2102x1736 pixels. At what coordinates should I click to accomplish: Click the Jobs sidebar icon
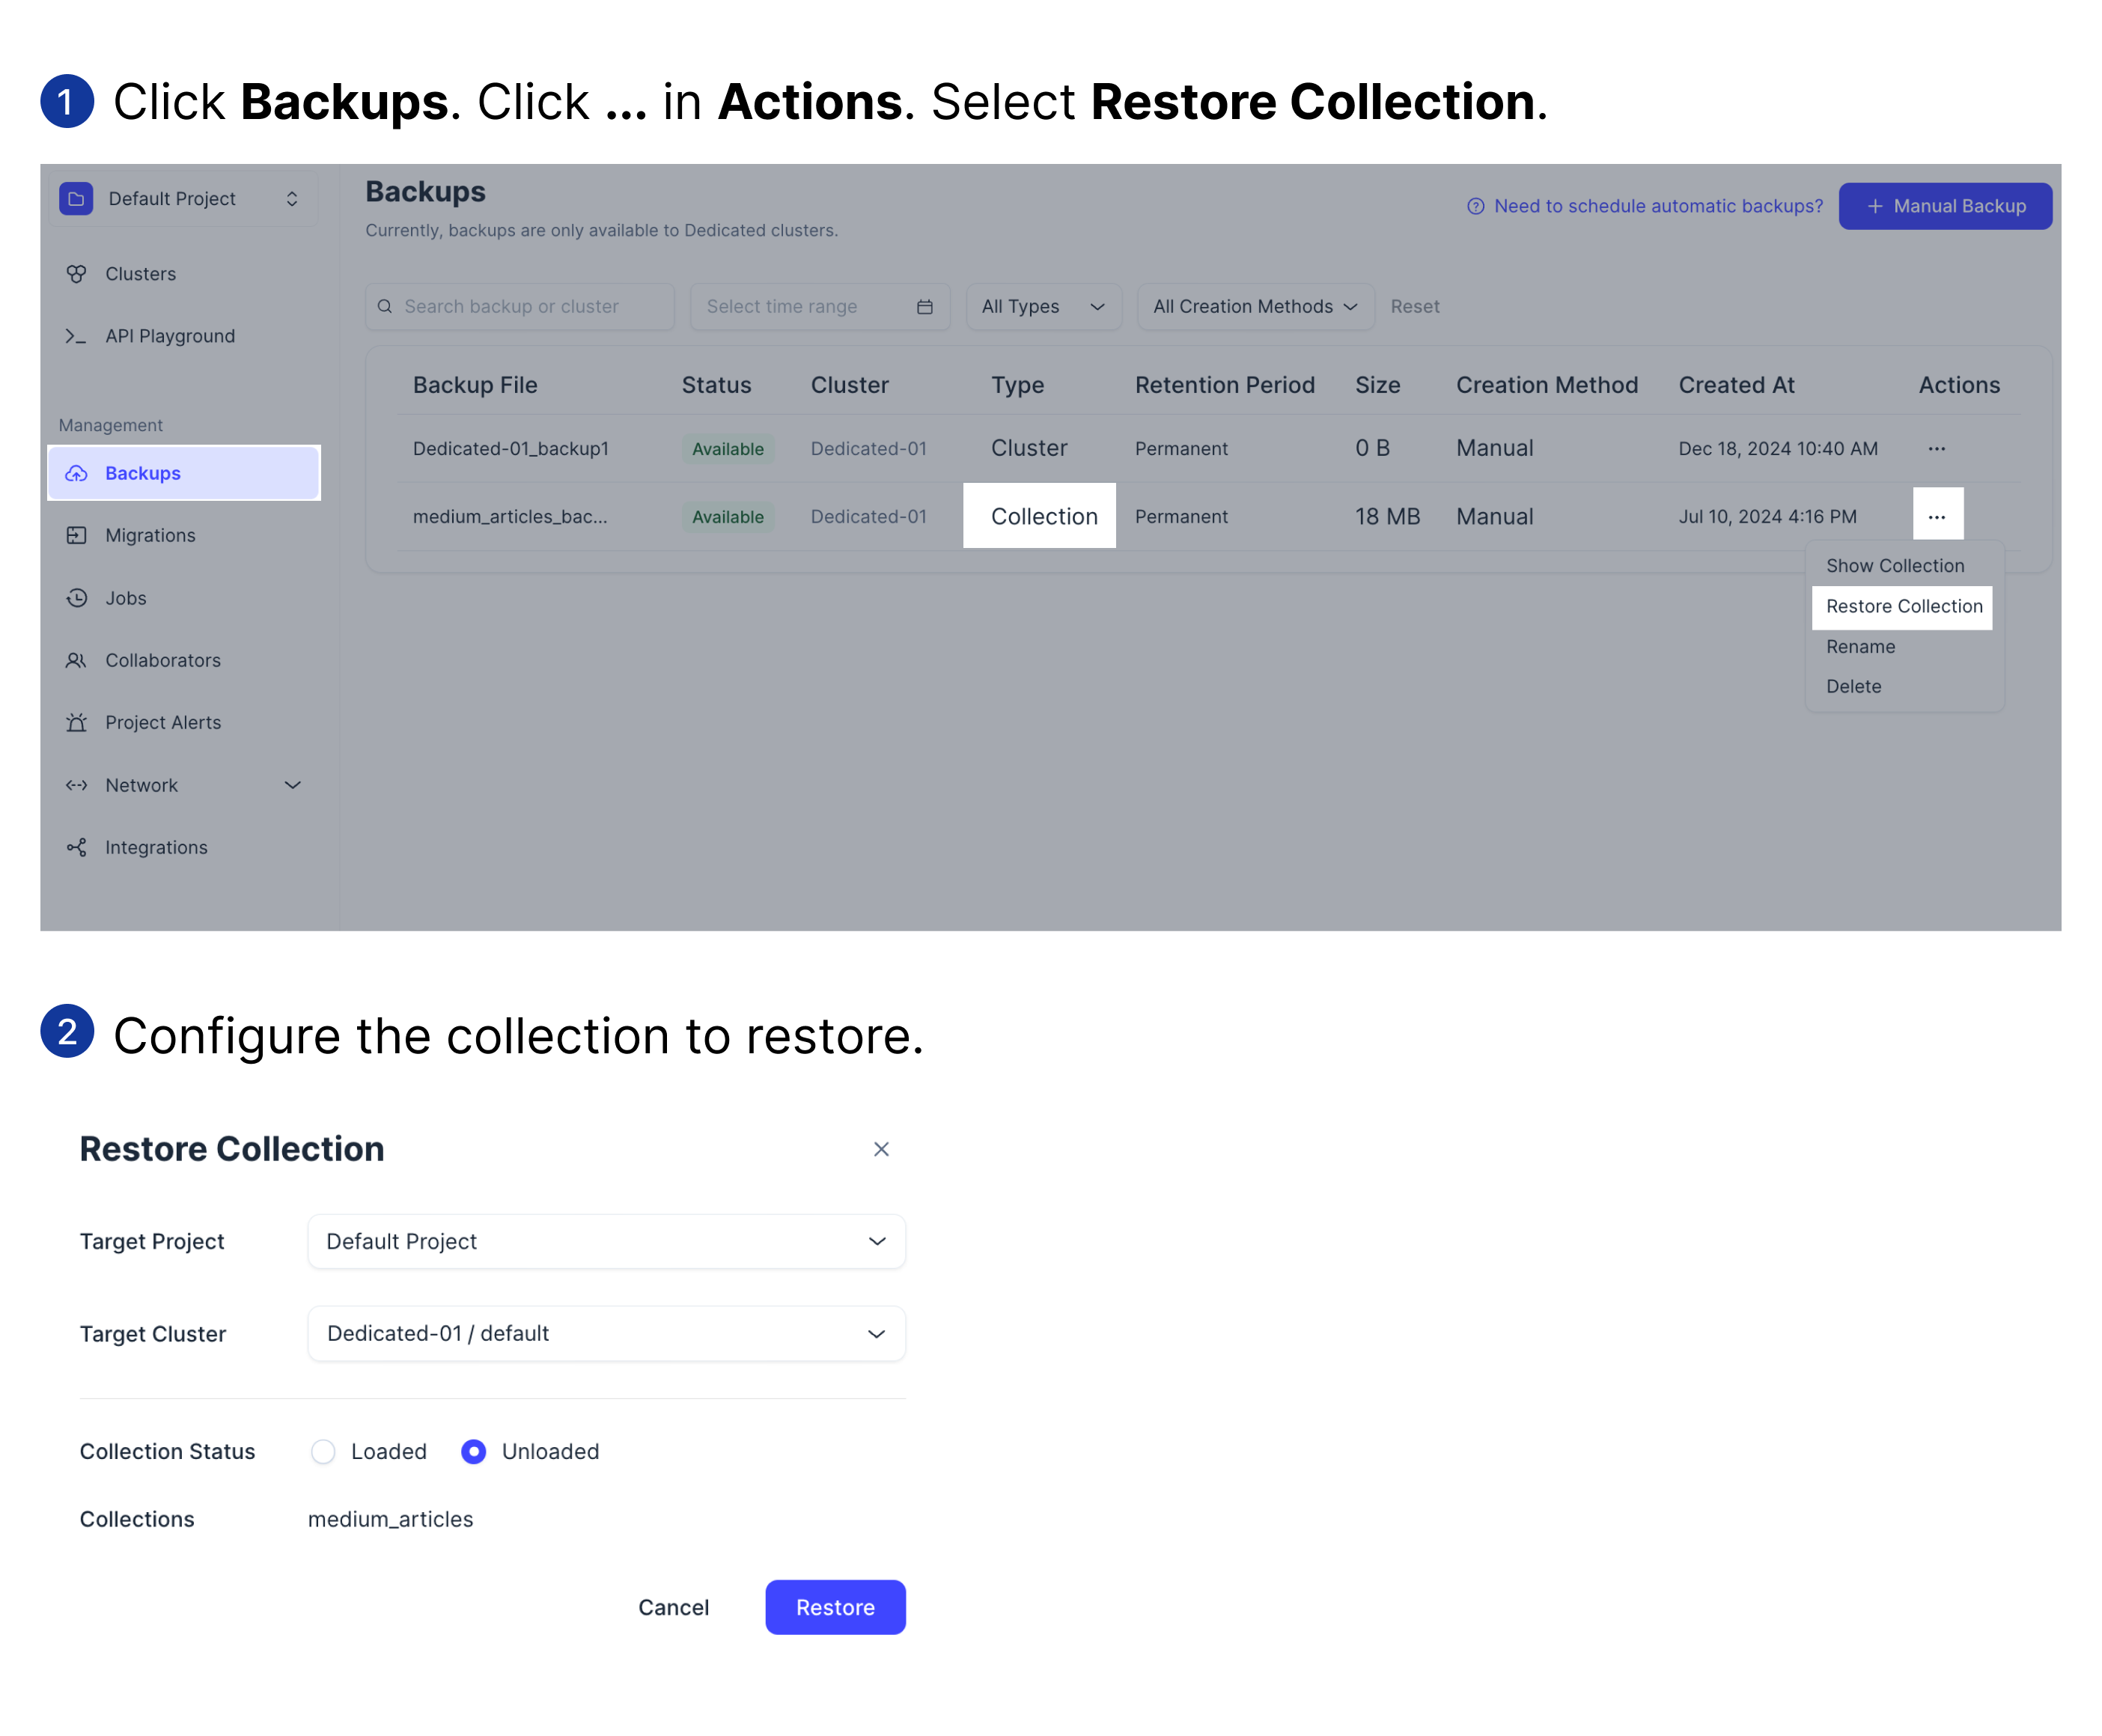77,597
